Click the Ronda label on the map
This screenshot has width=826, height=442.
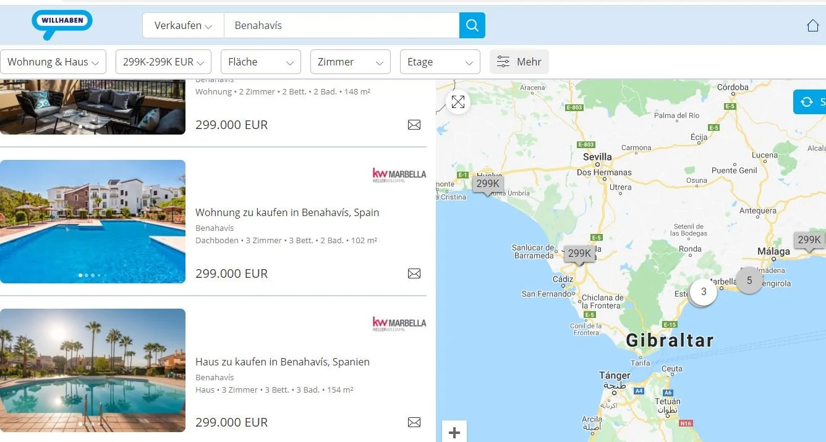690,249
